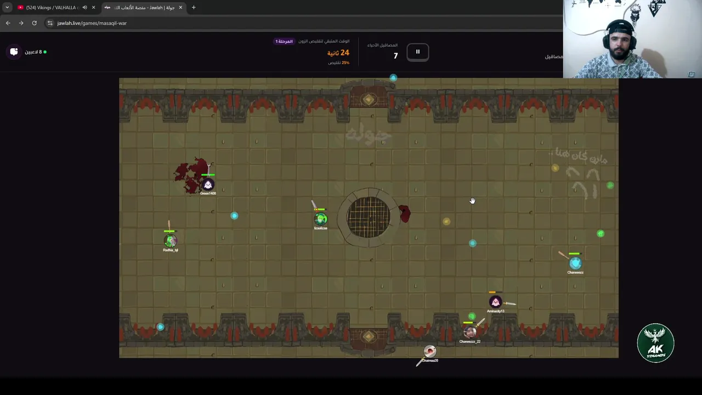This screenshot has width=702, height=395.
Task: Click the streamer webcam overlay
Action: [x=632, y=39]
